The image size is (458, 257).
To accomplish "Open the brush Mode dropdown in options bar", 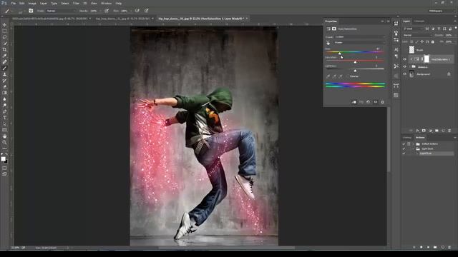I will coord(61,11).
